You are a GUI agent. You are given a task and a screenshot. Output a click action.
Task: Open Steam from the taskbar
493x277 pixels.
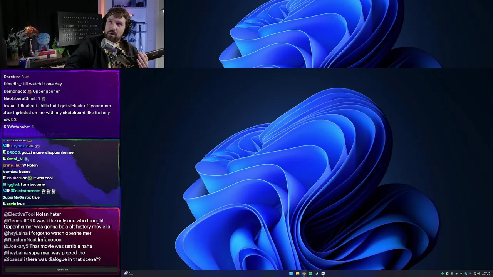pyautogui.click(x=317, y=274)
